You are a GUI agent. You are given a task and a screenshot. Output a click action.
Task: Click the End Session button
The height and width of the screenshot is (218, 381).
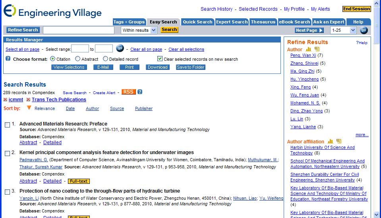[x=356, y=9]
